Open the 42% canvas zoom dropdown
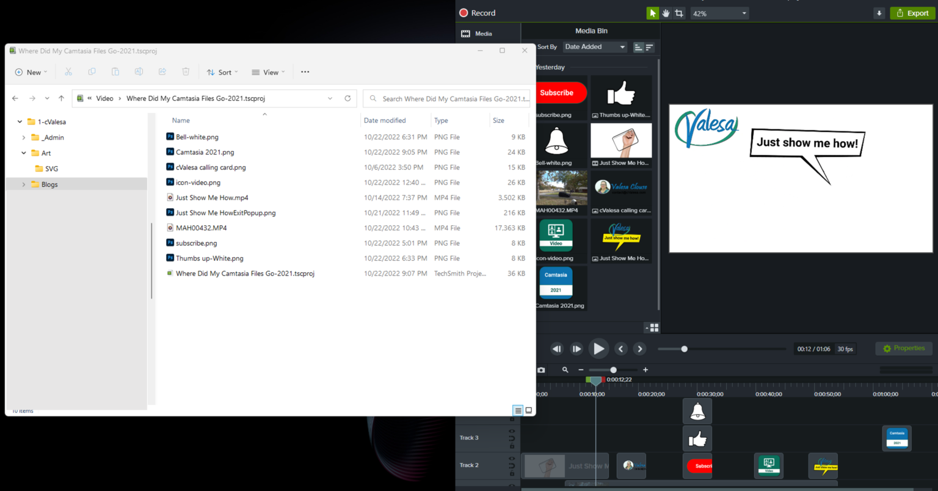Image resolution: width=938 pixels, height=491 pixels. (x=719, y=13)
